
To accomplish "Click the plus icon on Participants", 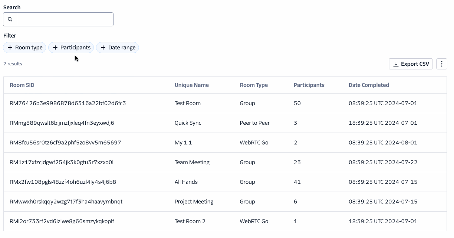I will pyautogui.click(x=55, y=48).
